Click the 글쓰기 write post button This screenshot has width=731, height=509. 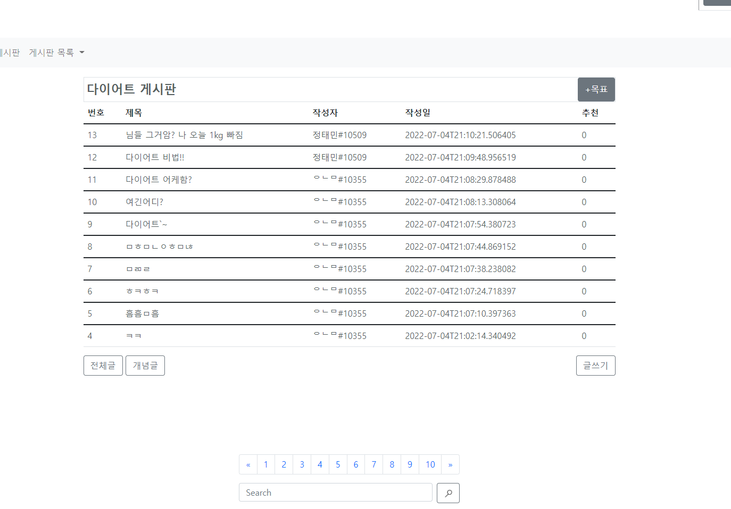pos(595,365)
